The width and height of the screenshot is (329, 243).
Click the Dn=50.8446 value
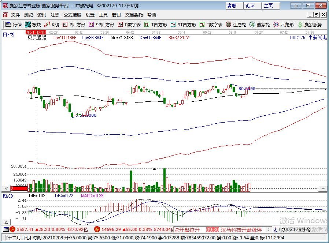[151, 38]
